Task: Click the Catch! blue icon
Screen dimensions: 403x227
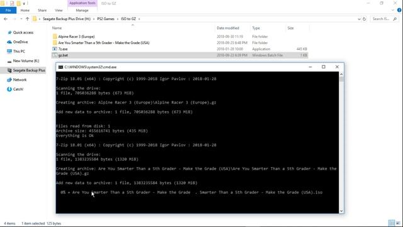Action: click(9, 90)
